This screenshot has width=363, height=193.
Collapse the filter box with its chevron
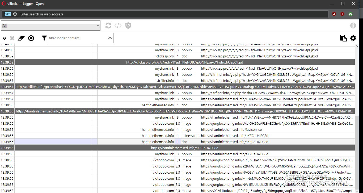point(110,38)
